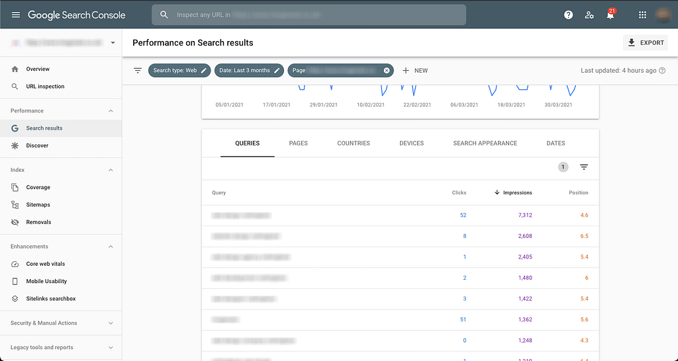Click the Sitelinks searchbox layers icon
678x361 pixels.
pyautogui.click(x=15, y=298)
